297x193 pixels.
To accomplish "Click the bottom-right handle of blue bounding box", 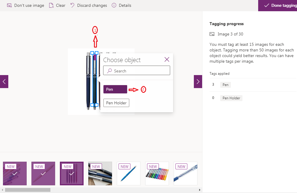I will [96, 105].
